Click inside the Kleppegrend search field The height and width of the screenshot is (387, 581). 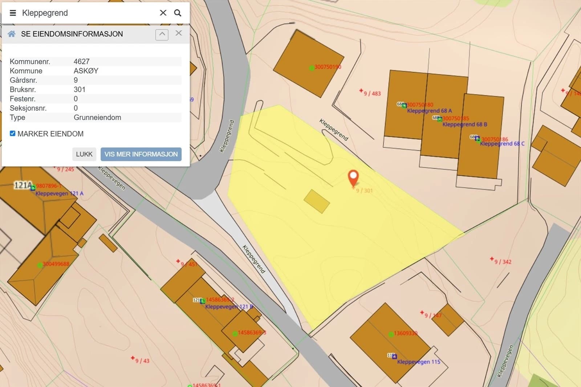tap(87, 13)
